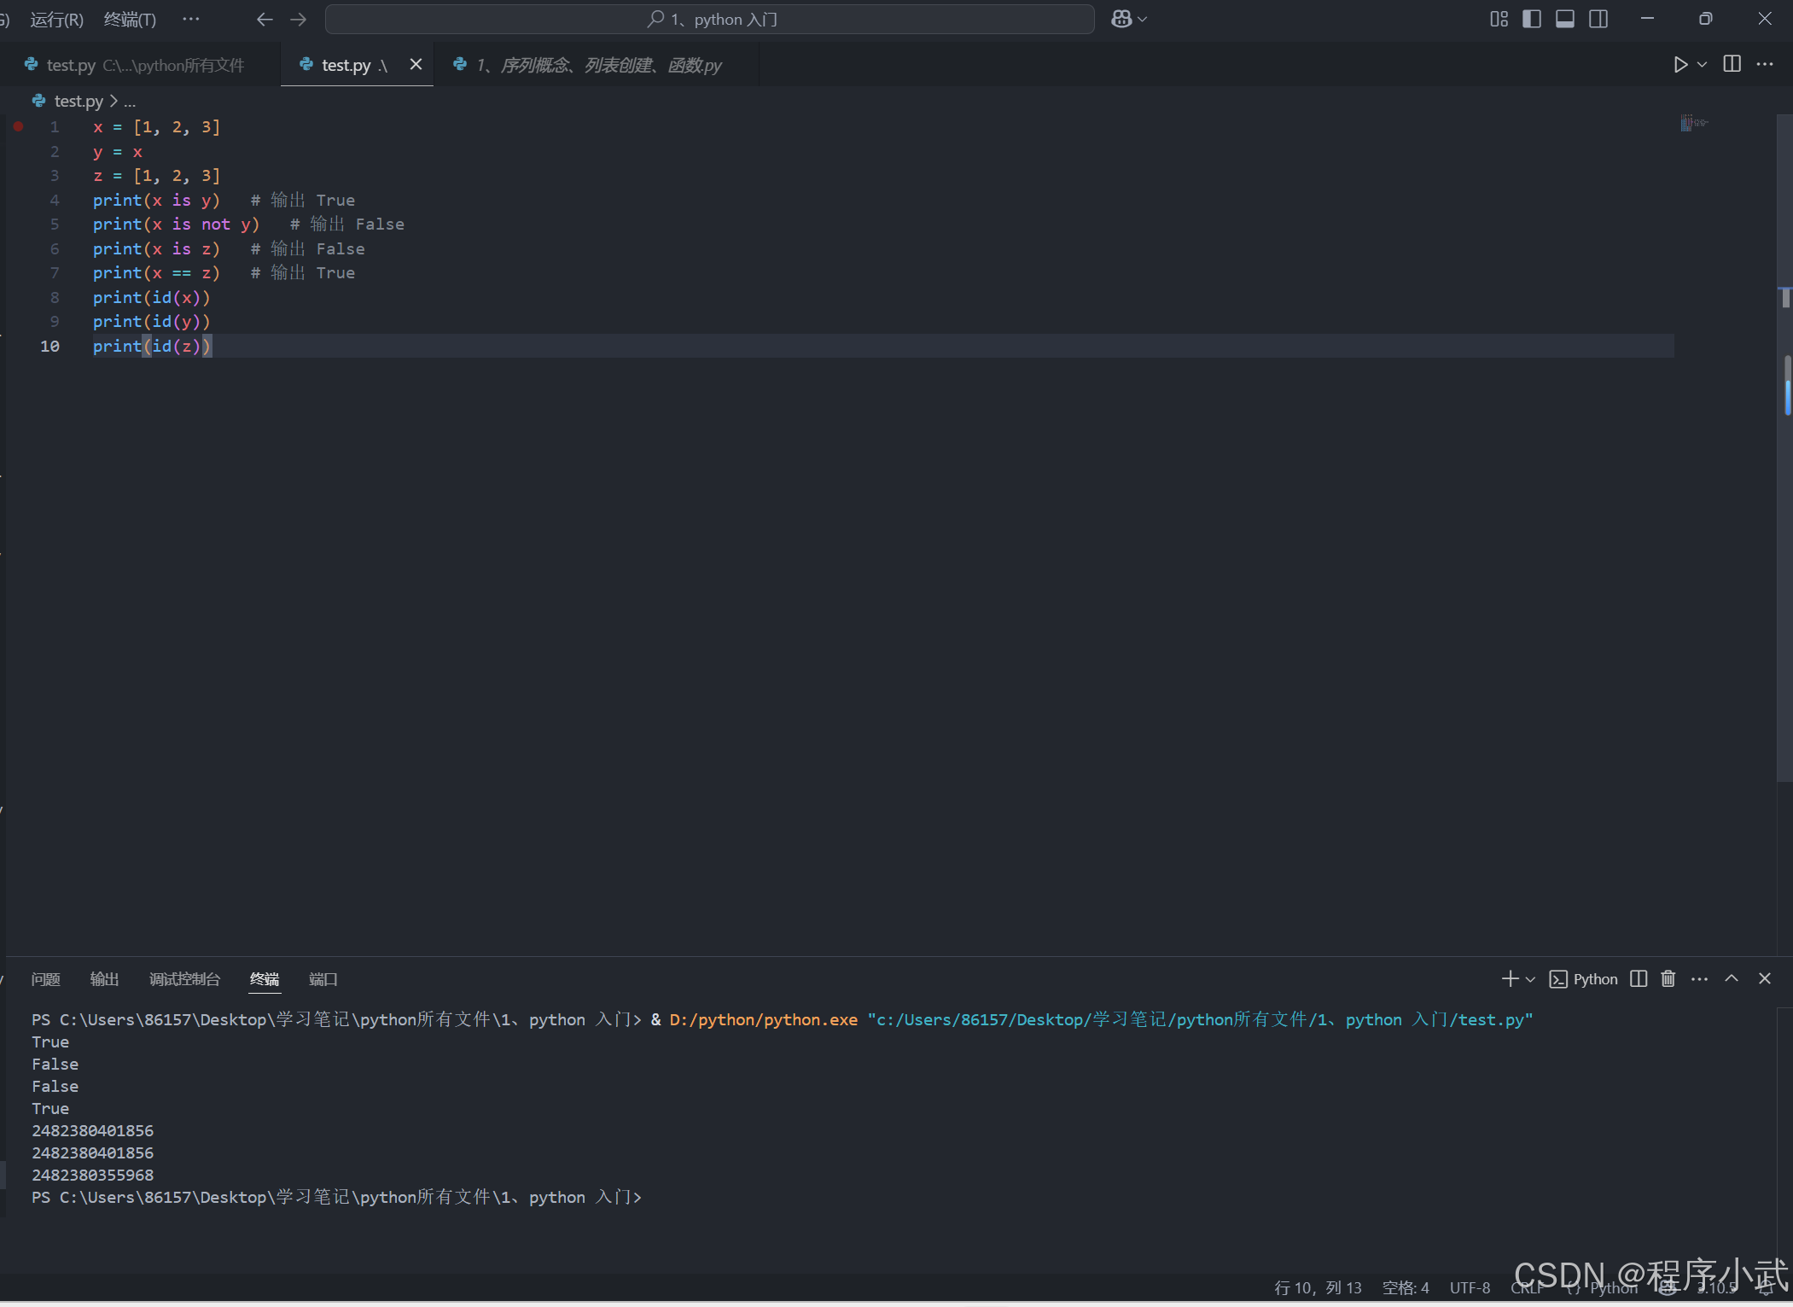
Task: Click the UTF-8 encoding status item
Action: (1469, 1287)
